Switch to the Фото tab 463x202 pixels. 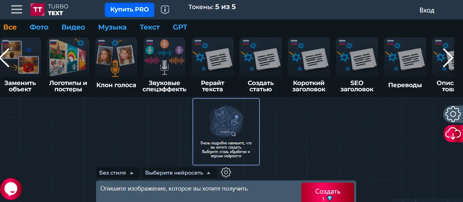[x=39, y=27]
